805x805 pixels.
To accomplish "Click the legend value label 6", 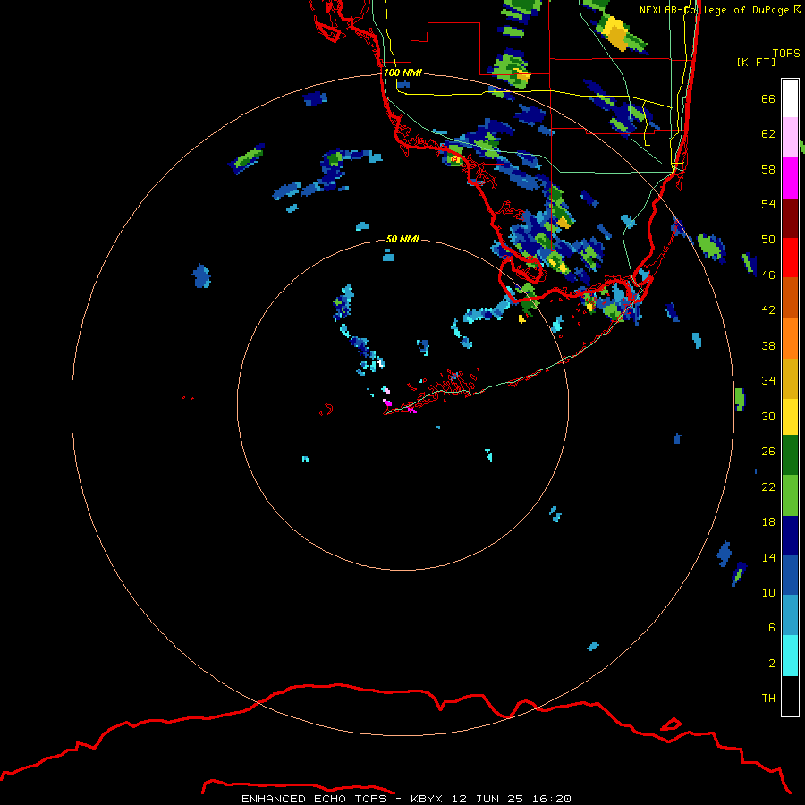I will [771, 628].
